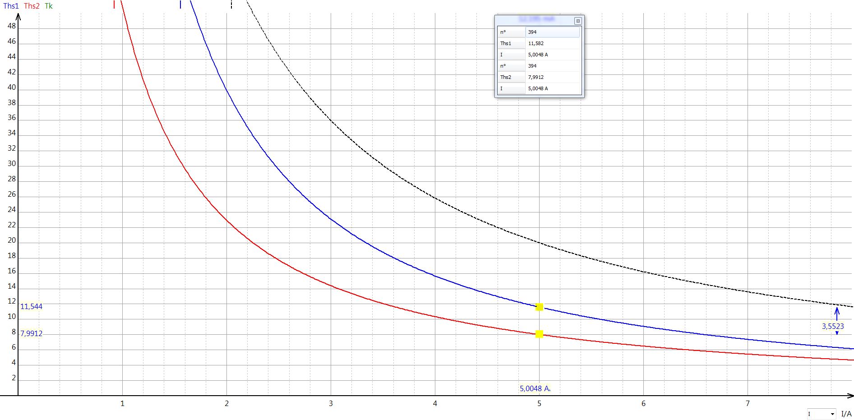The height and width of the screenshot is (420, 854).
Task: Select the green Tk axis label
Action: point(49,6)
